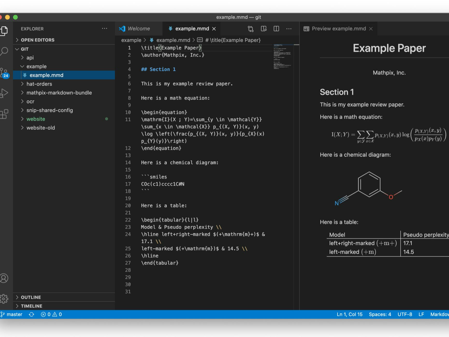Viewport: 449px width, 337px height.
Task: Open the Run and Debug view
Action: click(4, 93)
